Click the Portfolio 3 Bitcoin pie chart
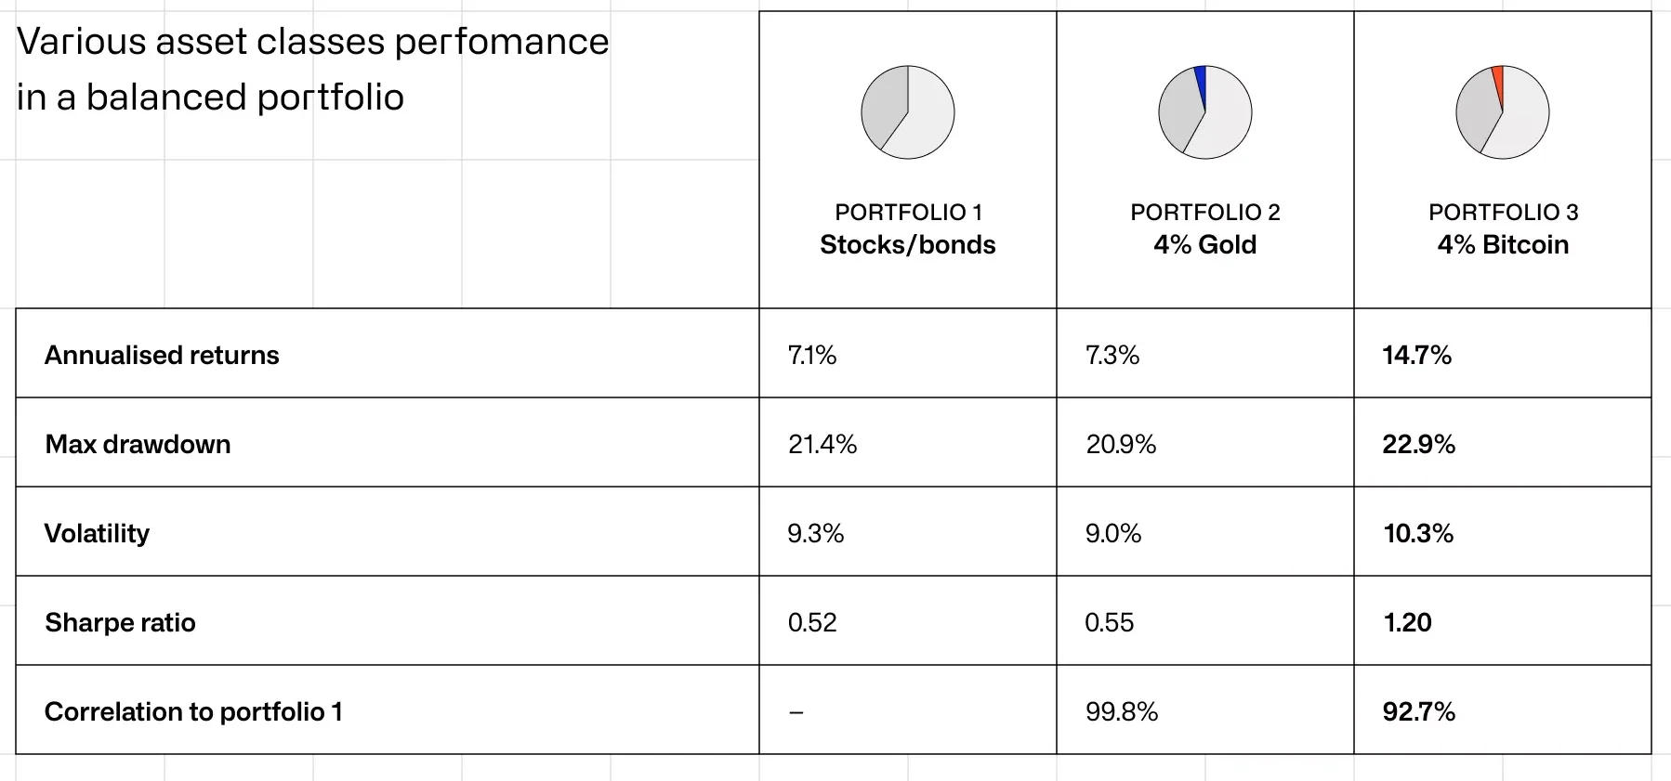The height and width of the screenshot is (781, 1671). (x=1503, y=112)
